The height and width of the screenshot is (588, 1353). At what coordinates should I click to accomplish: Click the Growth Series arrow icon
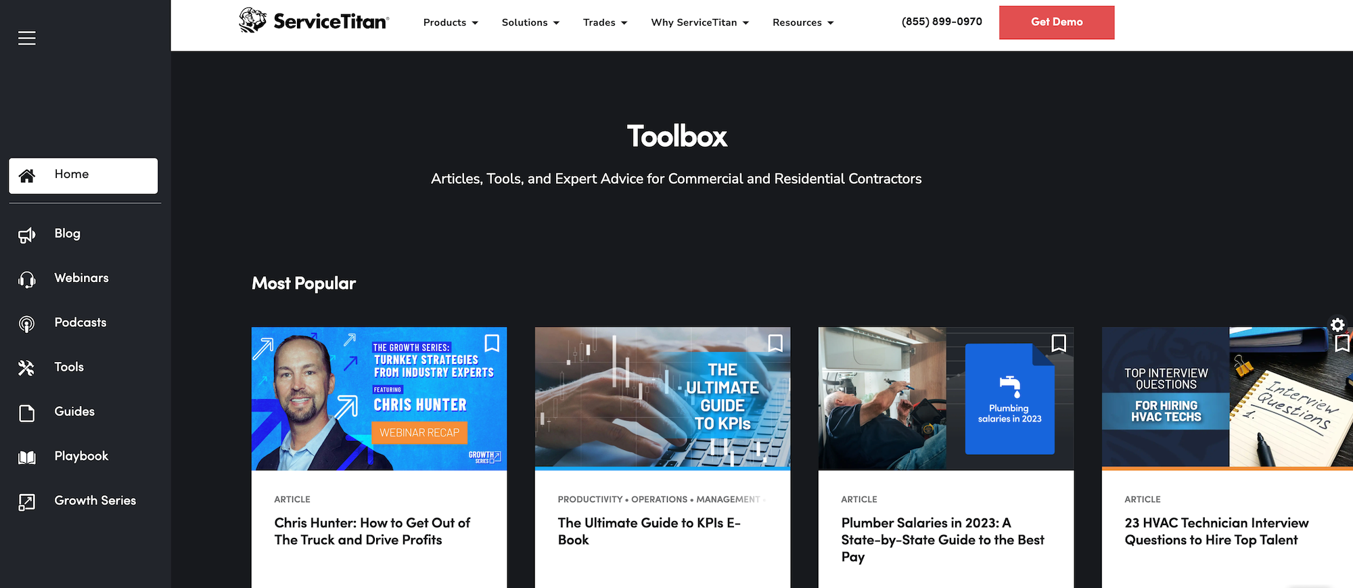(x=27, y=502)
